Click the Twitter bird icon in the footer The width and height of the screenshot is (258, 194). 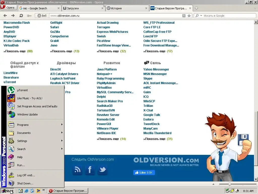pyautogui.click(x=102, y=169)
